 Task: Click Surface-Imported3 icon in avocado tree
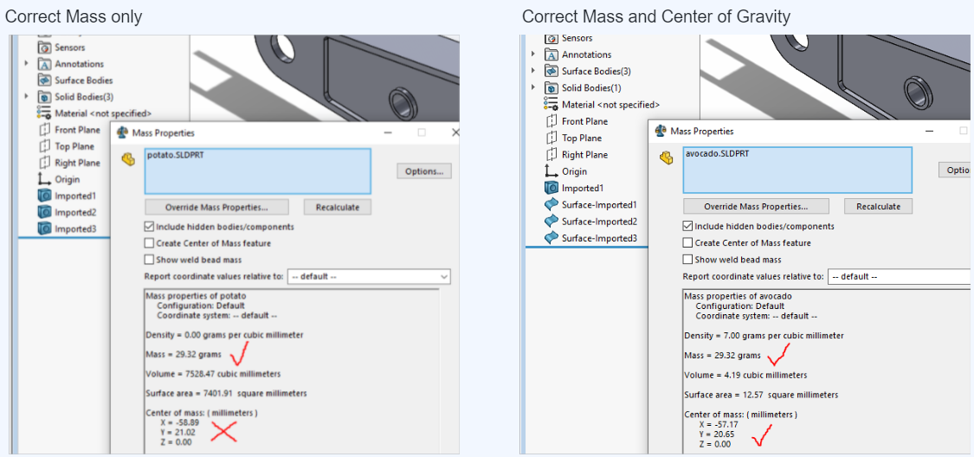(x=552, y=238)
